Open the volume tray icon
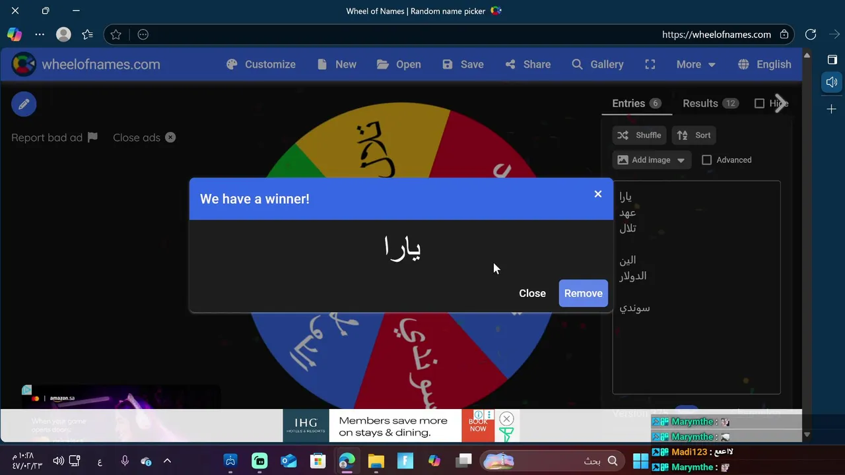The width and height of the screenshot is (845, 475). coord(58,461)
